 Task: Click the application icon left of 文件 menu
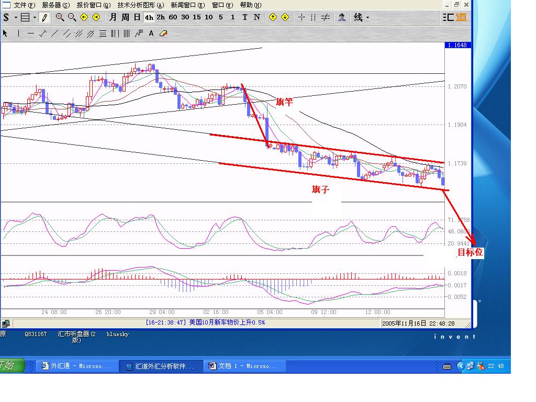(x=6, y=5)
